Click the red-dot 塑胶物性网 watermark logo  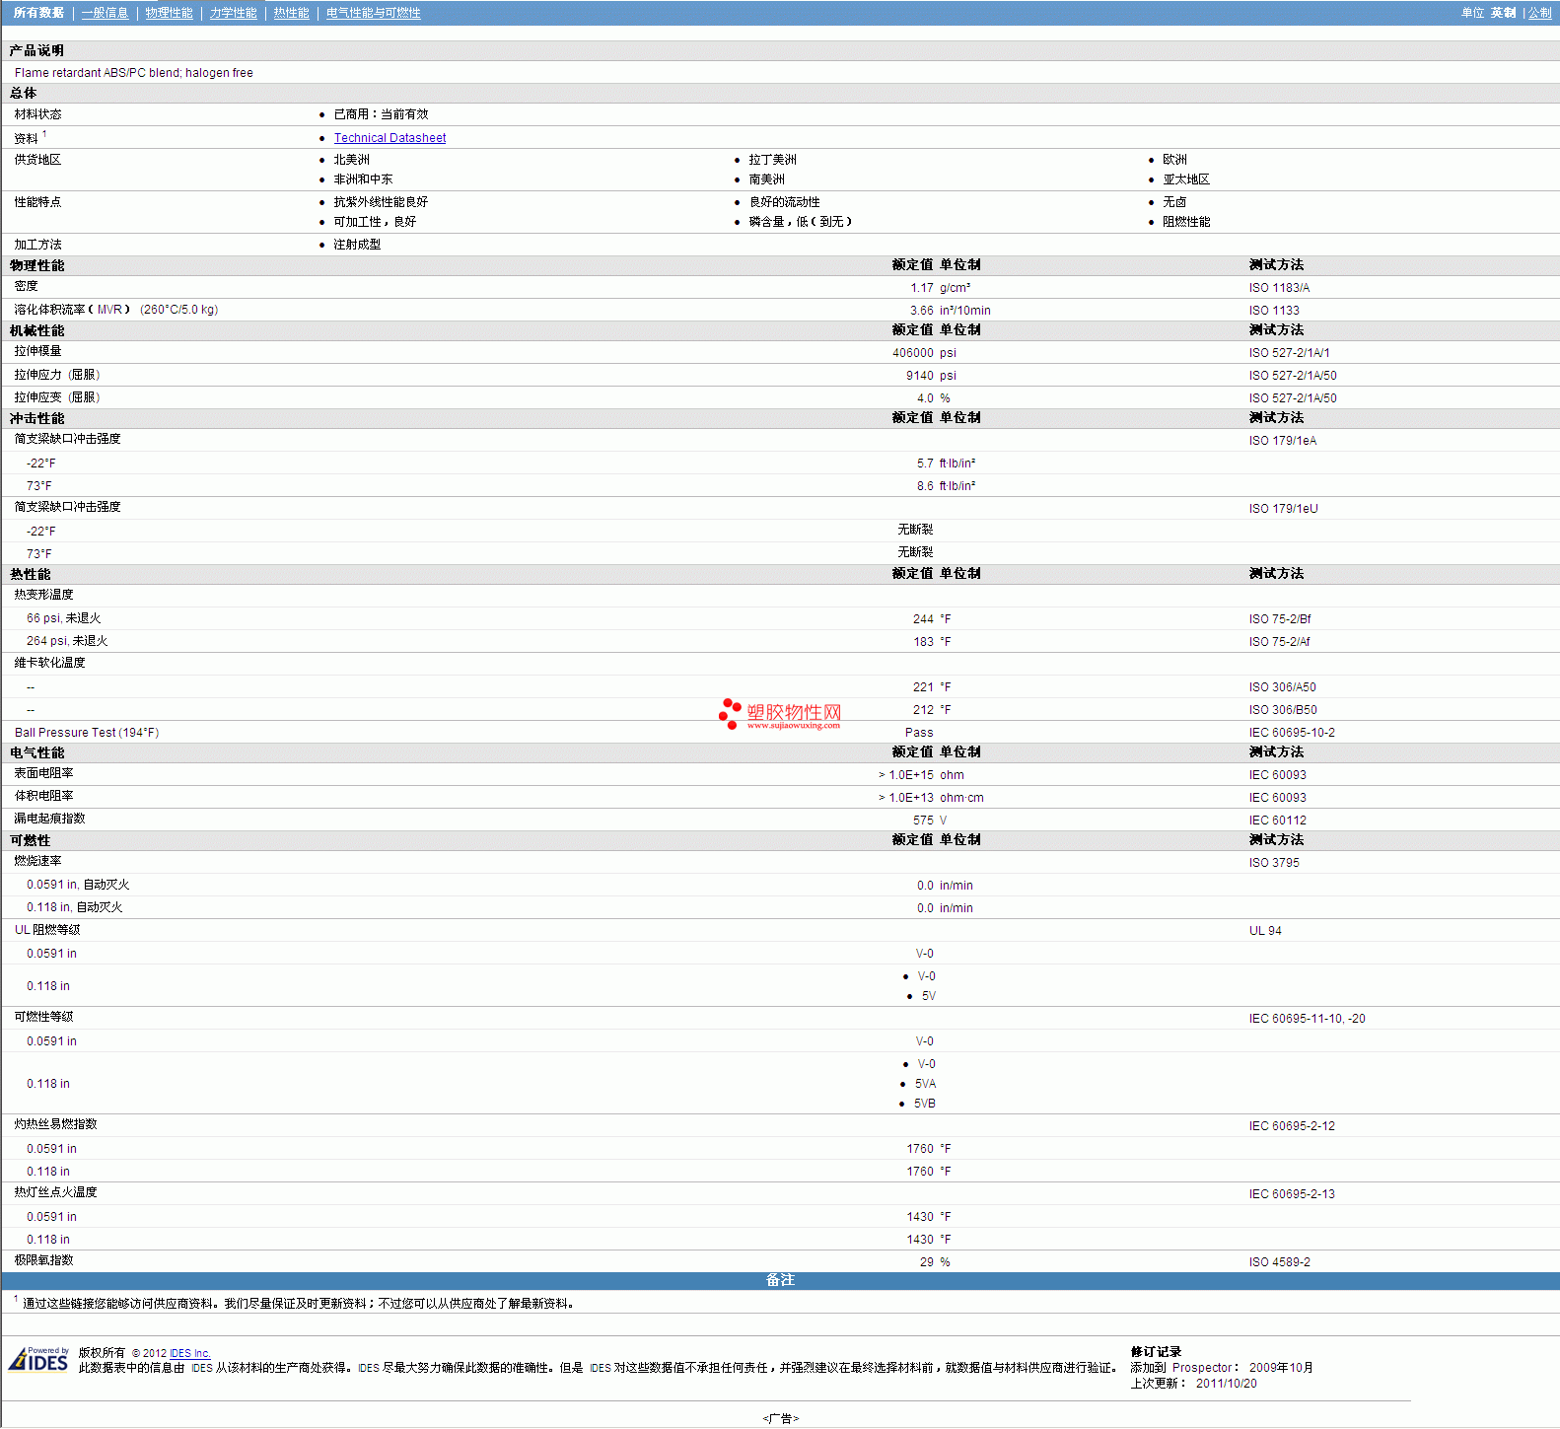(780, 714)
